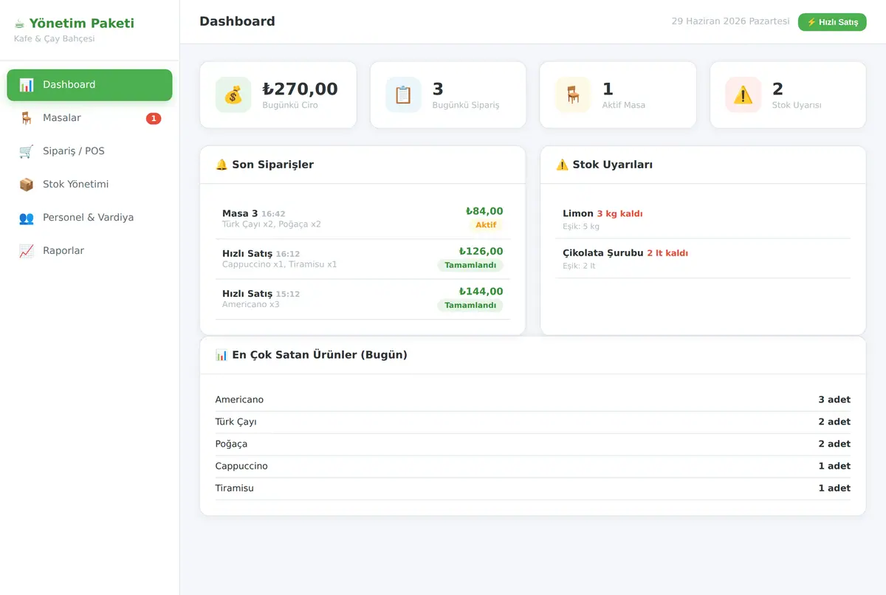Click the Türk Çayı product name in top sellers
Viewport: 886px width, 595px height.
(x=236, y=422)
